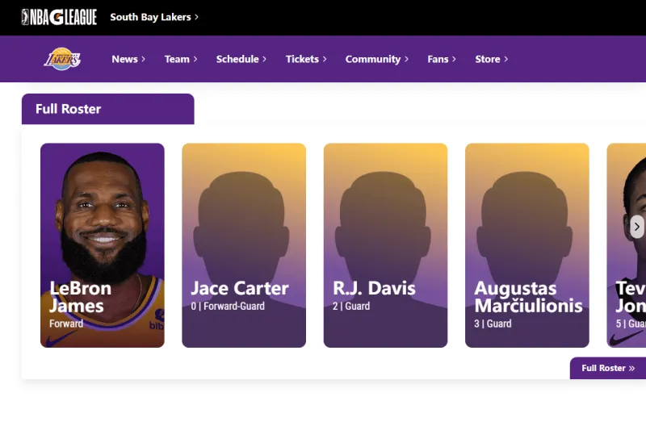Screen dimensions: 646x426
Task: Click the NBA G League logo
Action: coord(59,17)
